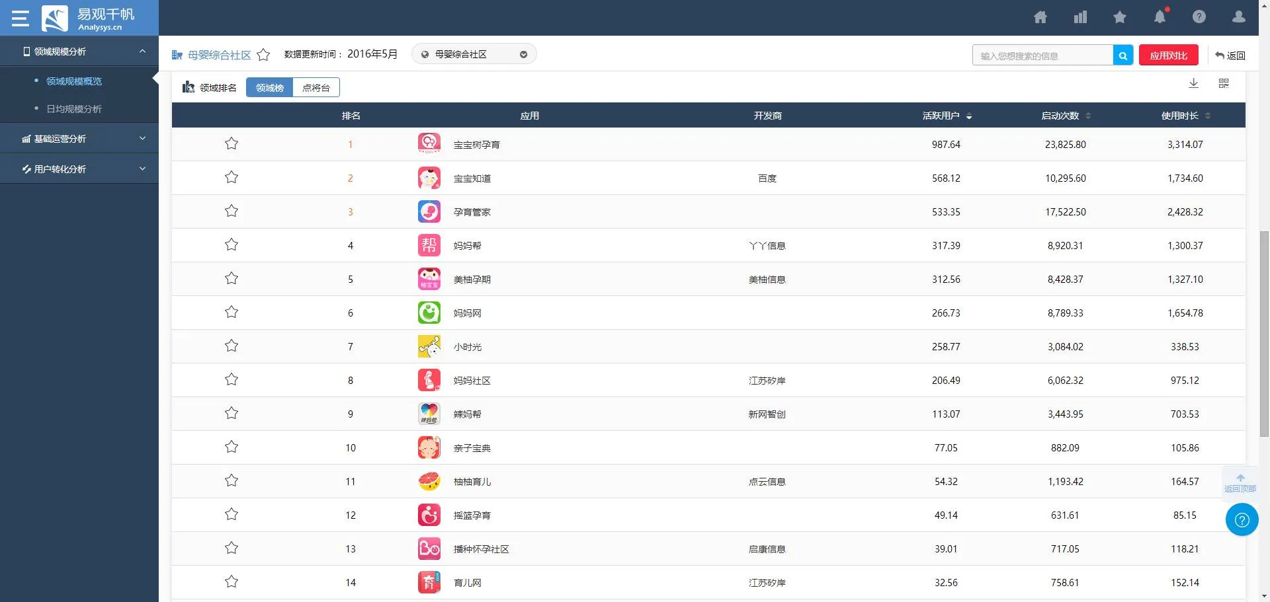
Task: Open 妈妈帮 app icon
Action: point(429,245)
